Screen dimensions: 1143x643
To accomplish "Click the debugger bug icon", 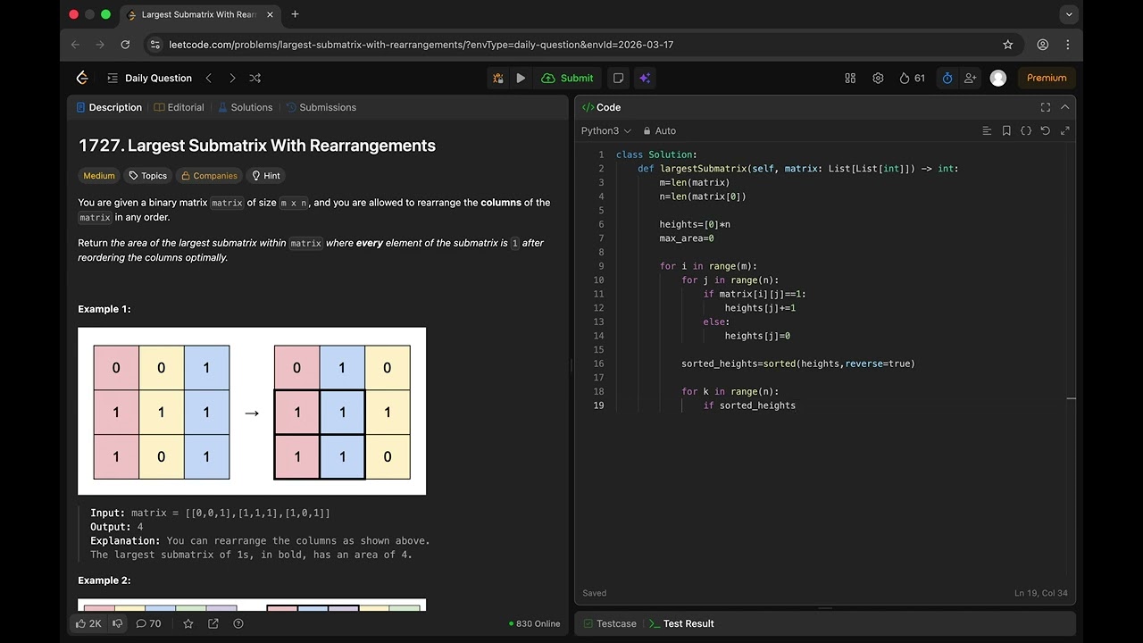I will (x=497, y=78).
